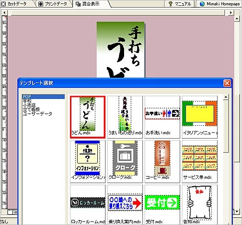Select the うまいもの巡り.mdx template

[125, 117]
